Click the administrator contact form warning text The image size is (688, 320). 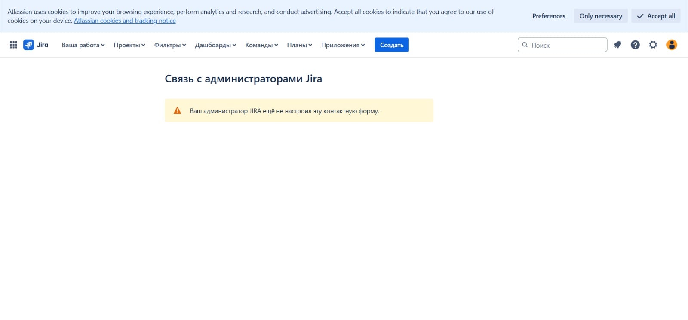coord(285,111)
